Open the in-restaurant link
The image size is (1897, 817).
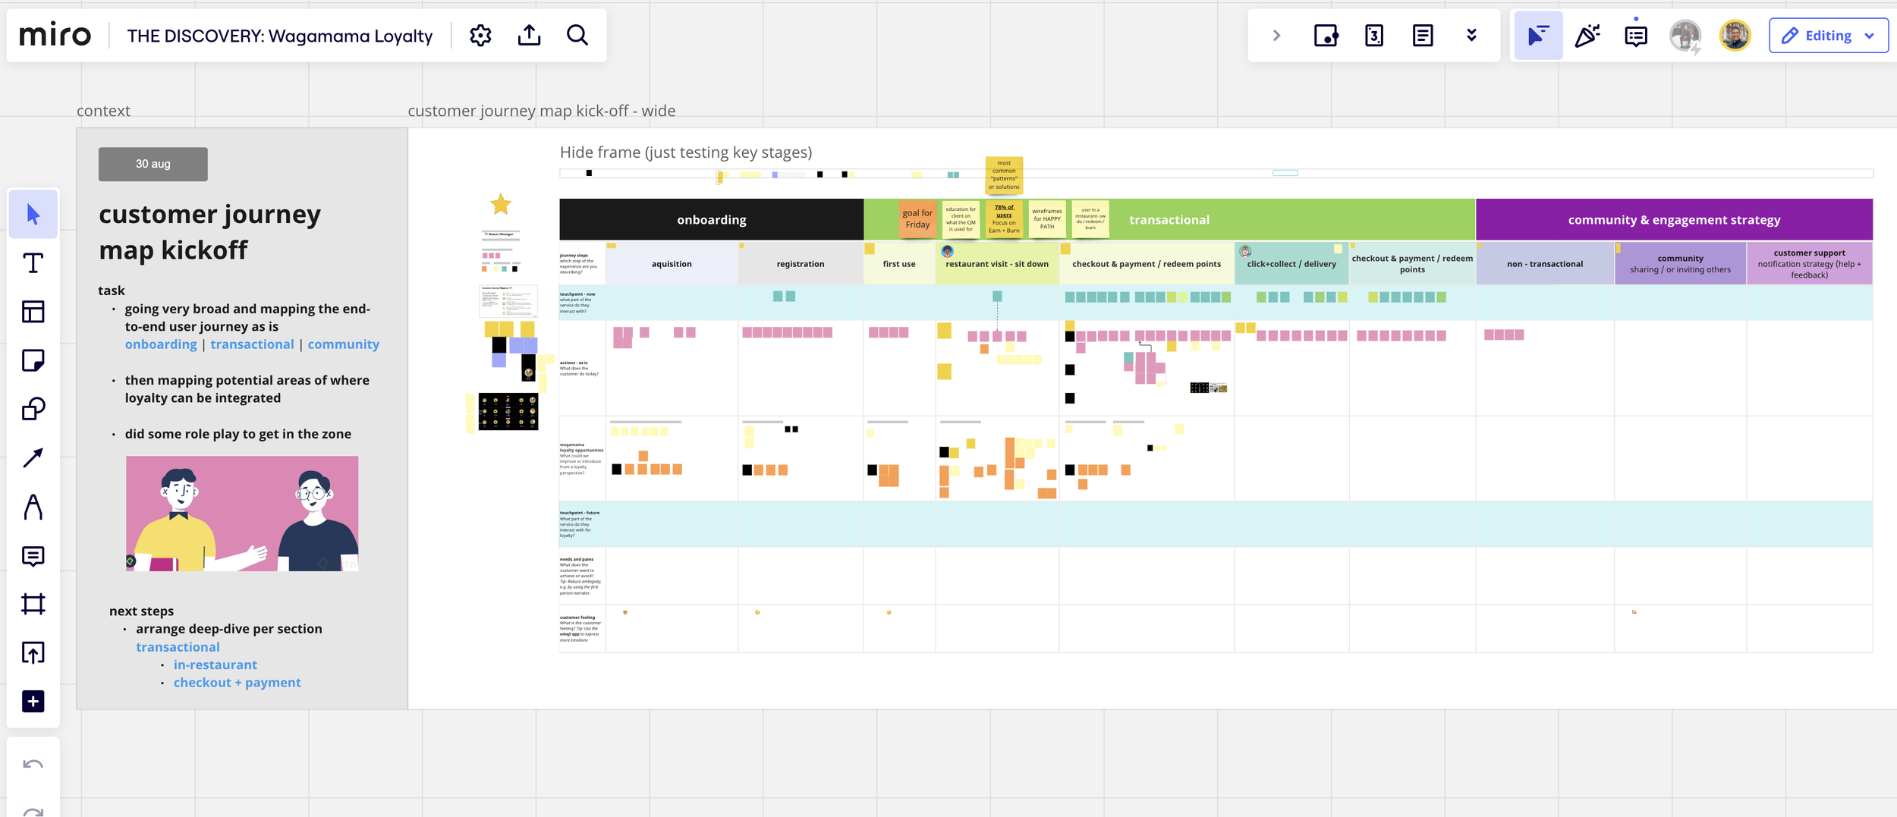click(215, 665)
